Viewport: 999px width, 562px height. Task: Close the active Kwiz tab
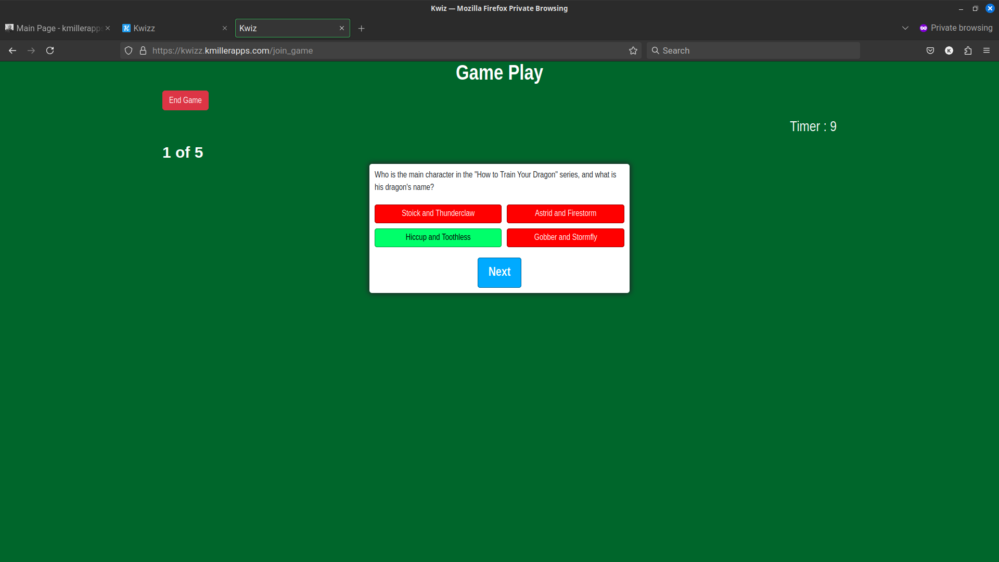coord(342,28)
